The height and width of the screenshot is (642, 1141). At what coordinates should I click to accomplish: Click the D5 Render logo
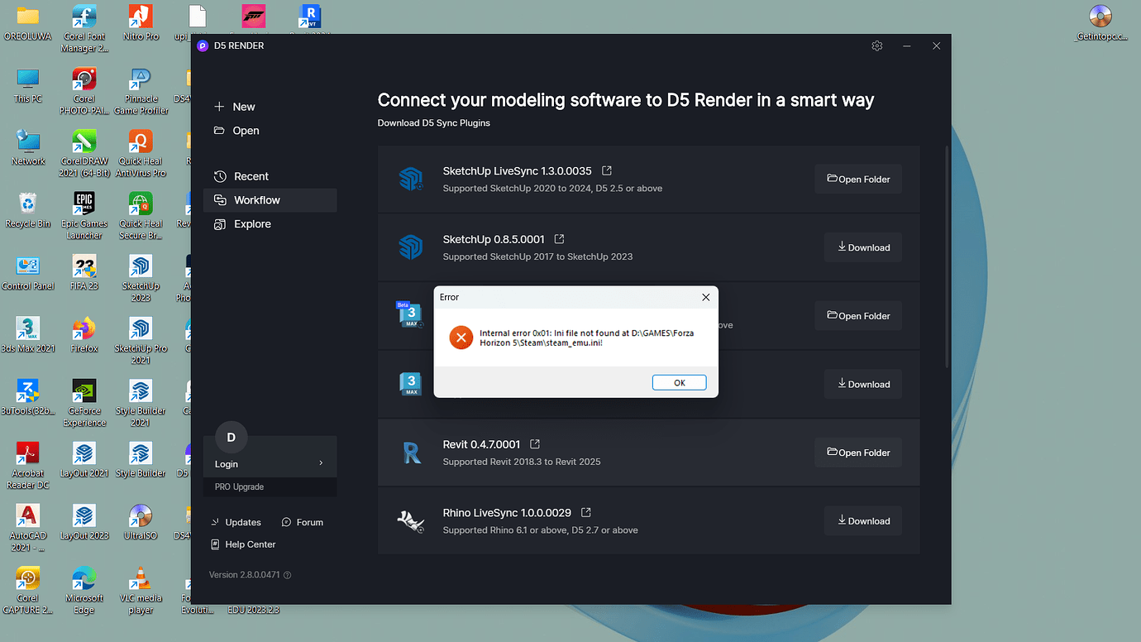pos(203,46)
